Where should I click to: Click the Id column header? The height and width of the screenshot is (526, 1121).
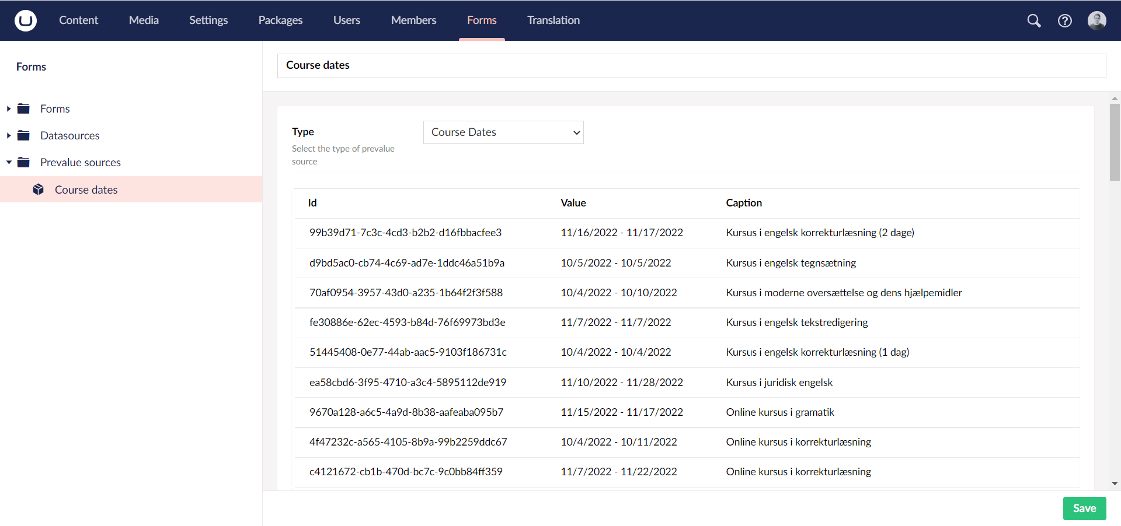(312, 202)
